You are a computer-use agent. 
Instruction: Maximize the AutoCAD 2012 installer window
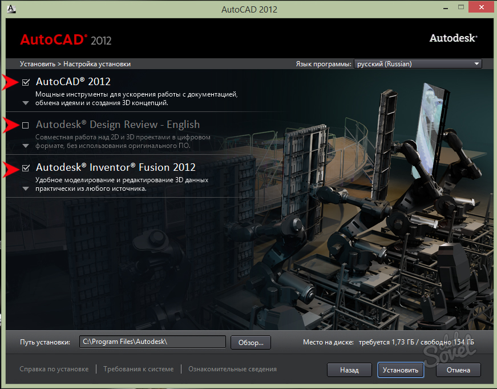click(x=461, y=7)
